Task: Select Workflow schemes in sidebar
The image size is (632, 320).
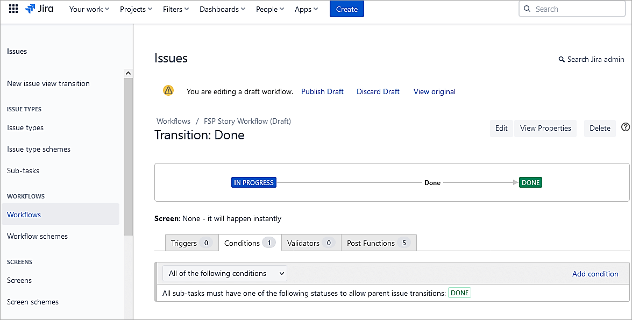Action: pyautogui.click(x=38, y=236)
